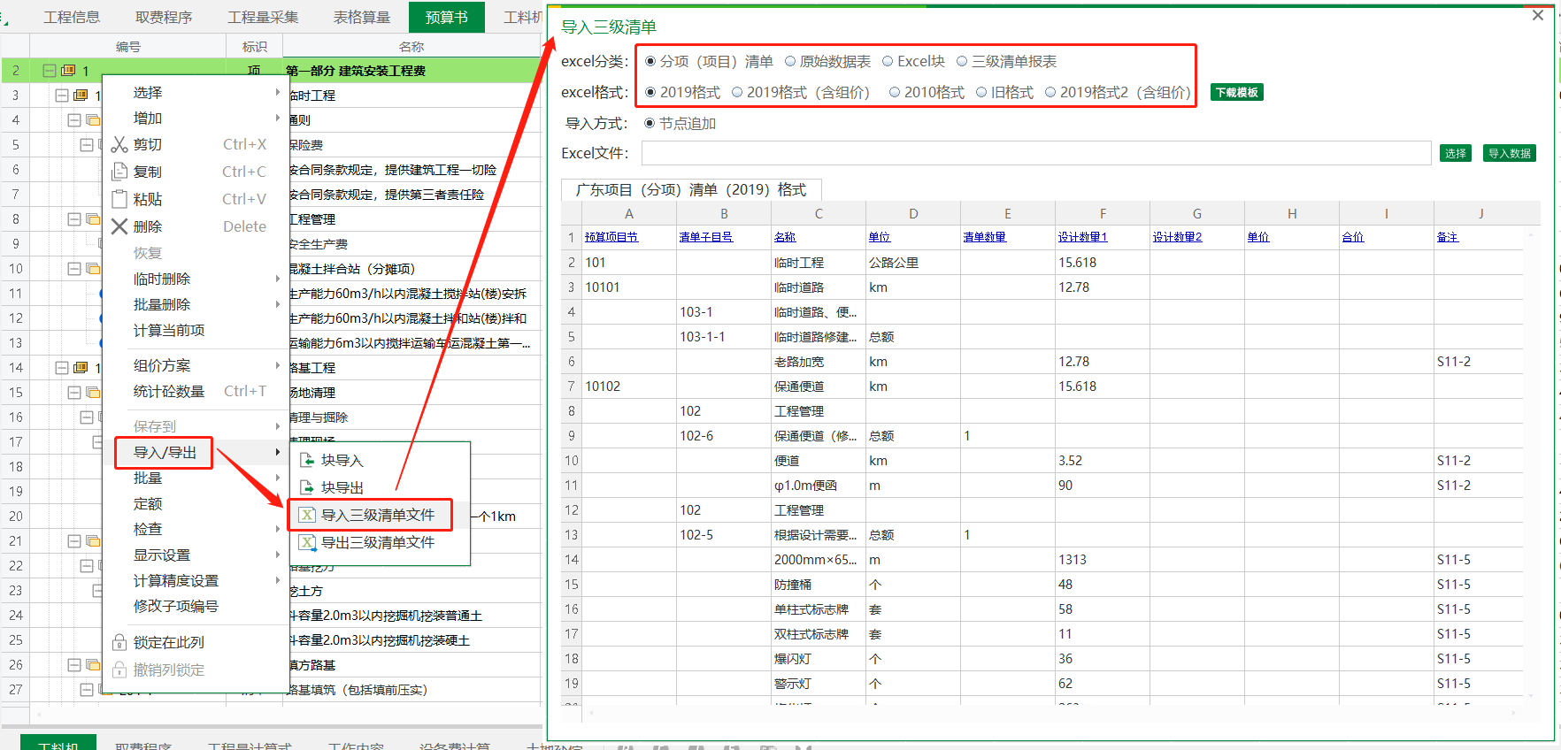Click the 导入数据 button
1561x750 pixels.
1510,153
